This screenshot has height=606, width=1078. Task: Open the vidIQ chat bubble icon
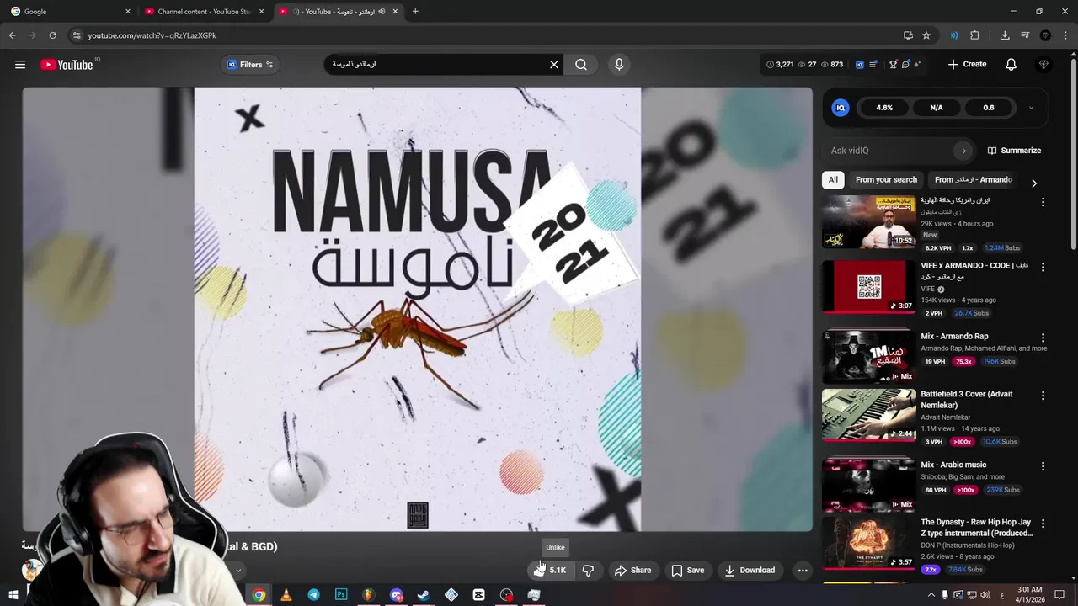pyautogui.click(x=905, y=65)
